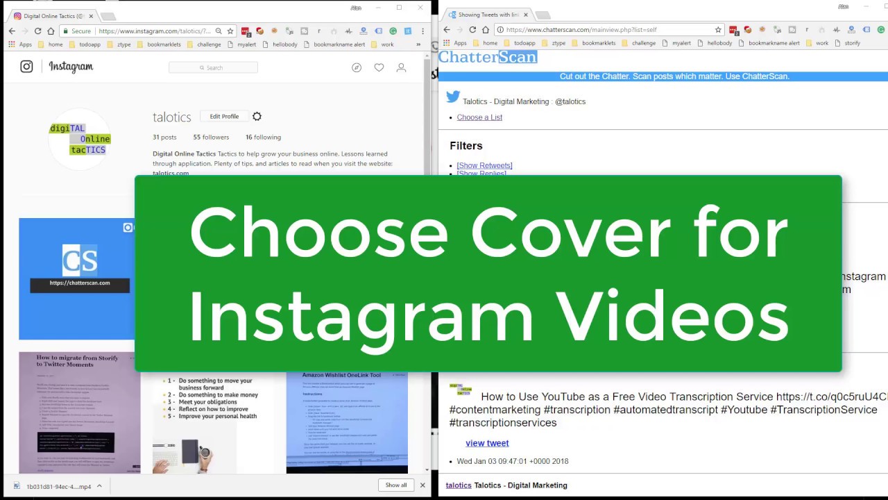Open ztype bookmark folder in ChatterScan window
The height and width of the screenshot is (500, 888).
(554, 43)
